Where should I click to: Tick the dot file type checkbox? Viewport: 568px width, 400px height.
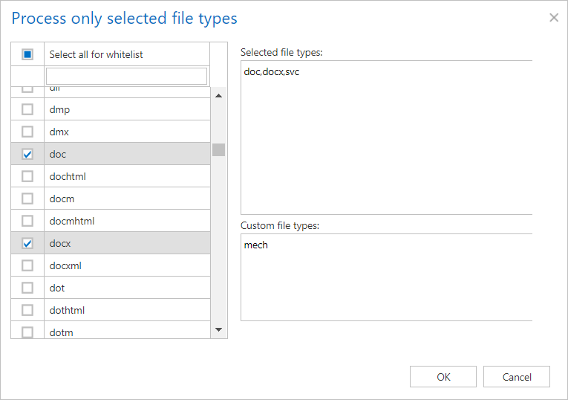[27, 288]
